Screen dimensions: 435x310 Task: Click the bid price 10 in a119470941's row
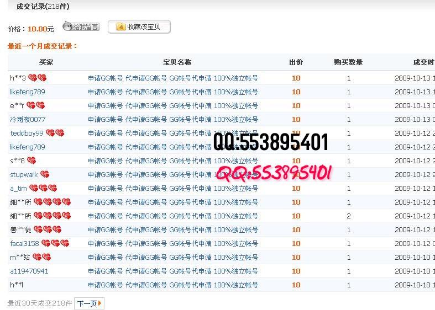click(296, 271)
